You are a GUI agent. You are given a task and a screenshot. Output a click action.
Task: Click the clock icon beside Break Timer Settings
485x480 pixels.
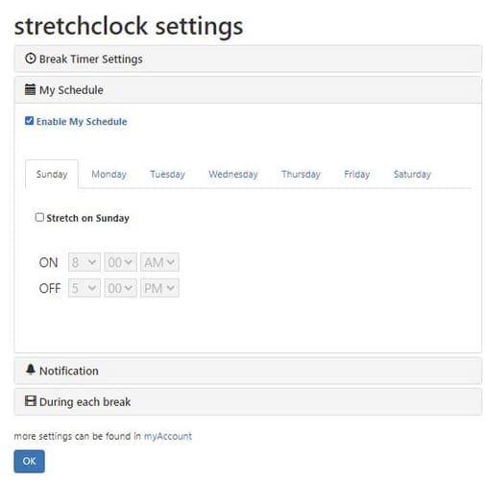[x=31, y=59]
